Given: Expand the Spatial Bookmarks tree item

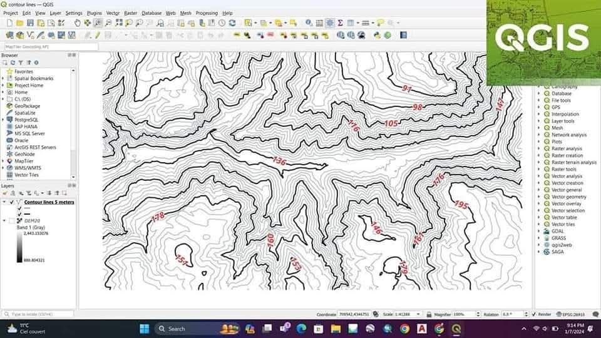Looking at the screenshot, I should pos(4,79).
